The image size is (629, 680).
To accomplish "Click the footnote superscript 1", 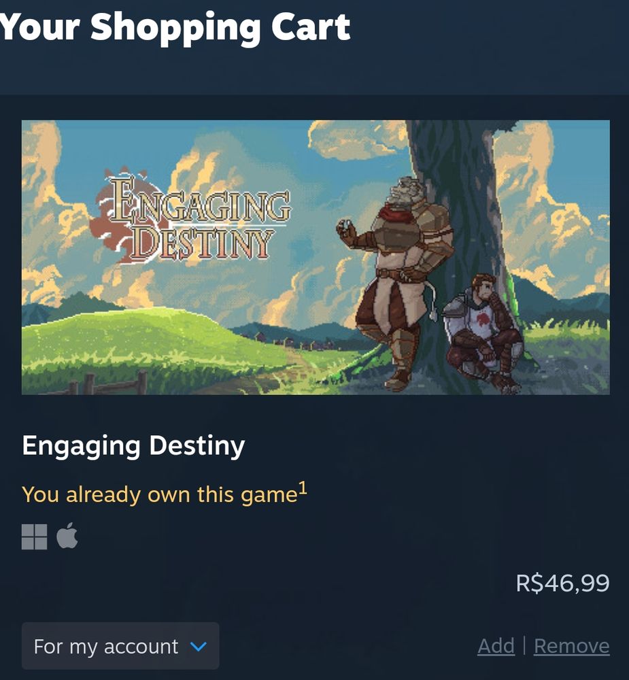I will pos(303,488).
